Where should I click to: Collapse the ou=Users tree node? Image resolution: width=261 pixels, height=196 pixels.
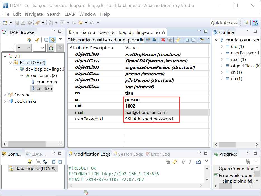click(x=22, y=76)
